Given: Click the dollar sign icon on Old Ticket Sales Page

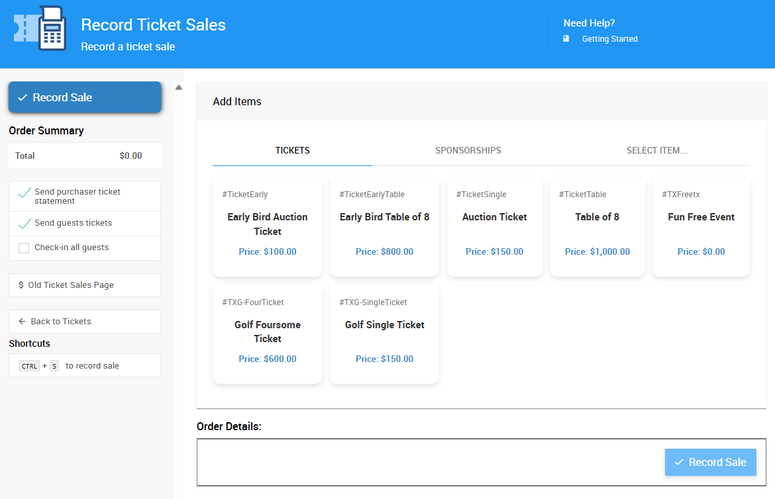Looking at the screenshot, I should [20, 285].
